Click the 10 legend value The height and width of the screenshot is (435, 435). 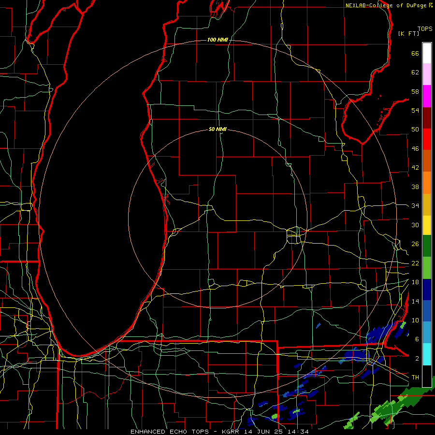click(415, 320)
